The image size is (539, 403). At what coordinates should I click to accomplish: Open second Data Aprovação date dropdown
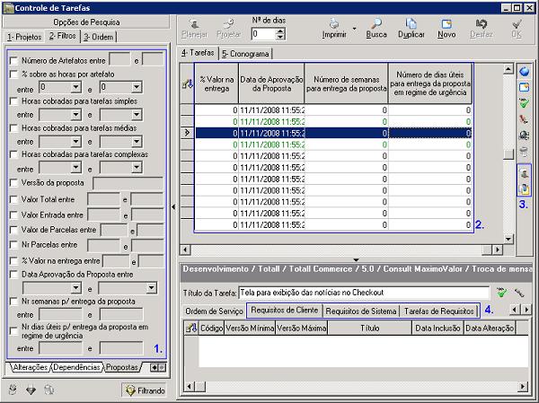point(151,287)
